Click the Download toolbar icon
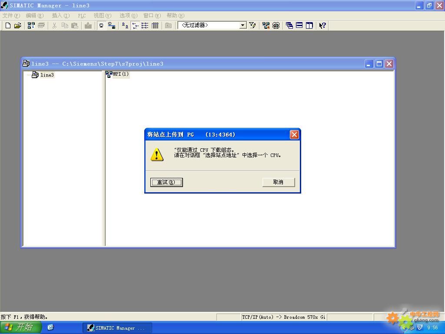Image resolution: width=445 pixels, height=334 pixels. 88,26
